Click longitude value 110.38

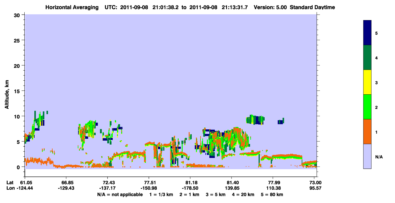pos(273,188)
